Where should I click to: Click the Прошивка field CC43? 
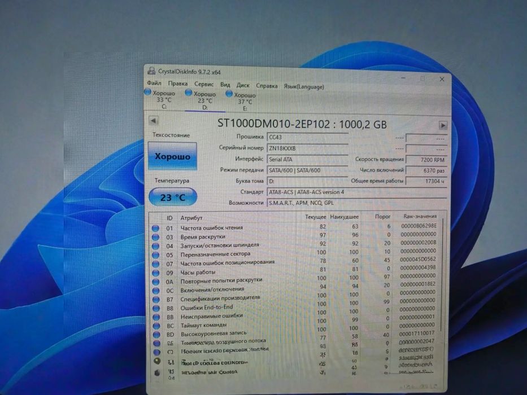tap(307, 137)
